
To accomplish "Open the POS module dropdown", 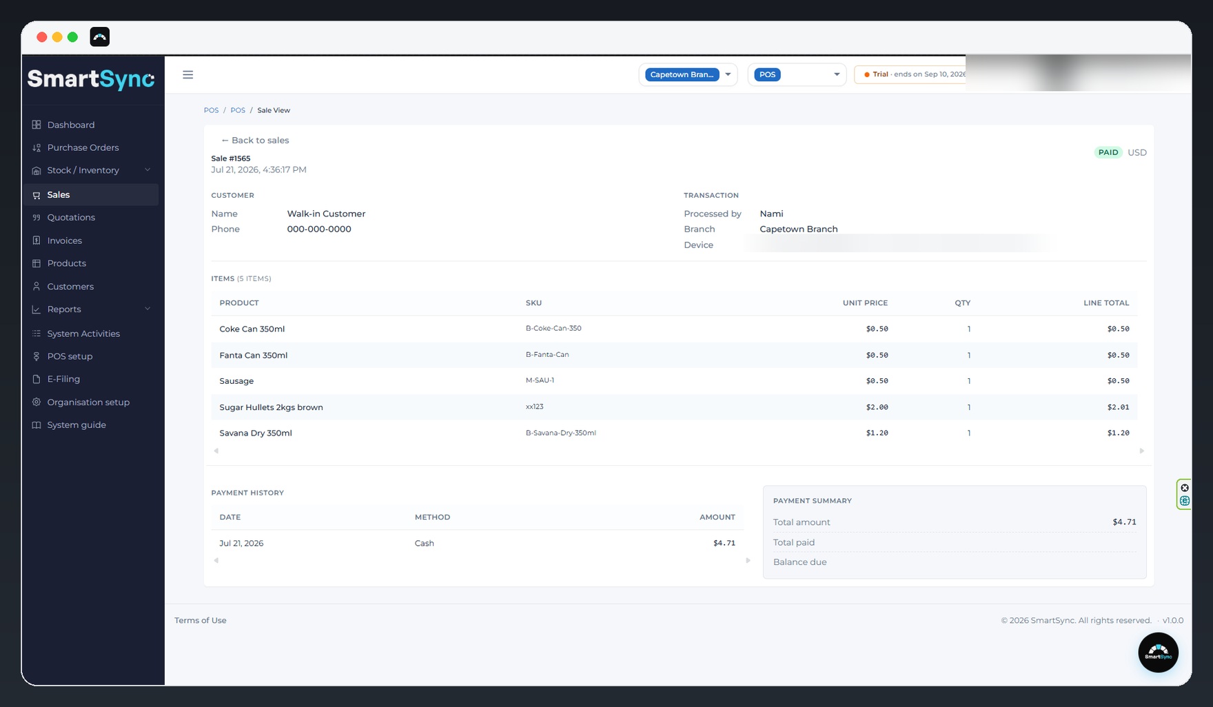I will pos(797,74).
